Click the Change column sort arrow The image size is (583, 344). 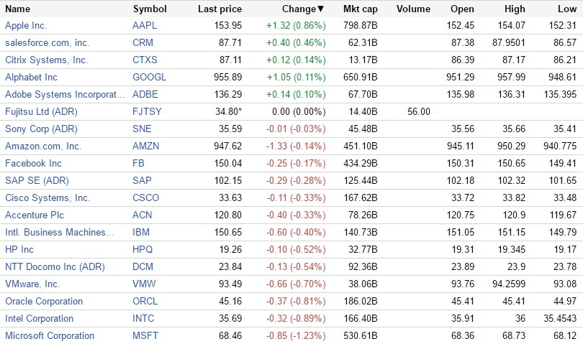321,9
